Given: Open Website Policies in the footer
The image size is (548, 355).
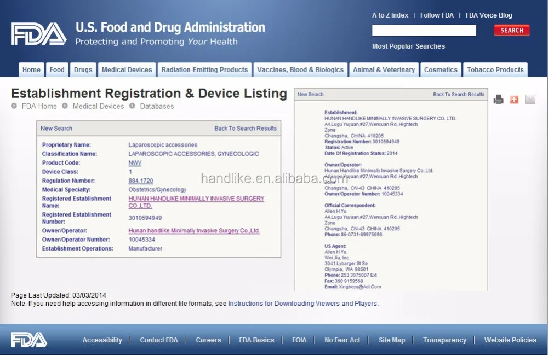Looking at the screenshot, I should coord(510,340).
